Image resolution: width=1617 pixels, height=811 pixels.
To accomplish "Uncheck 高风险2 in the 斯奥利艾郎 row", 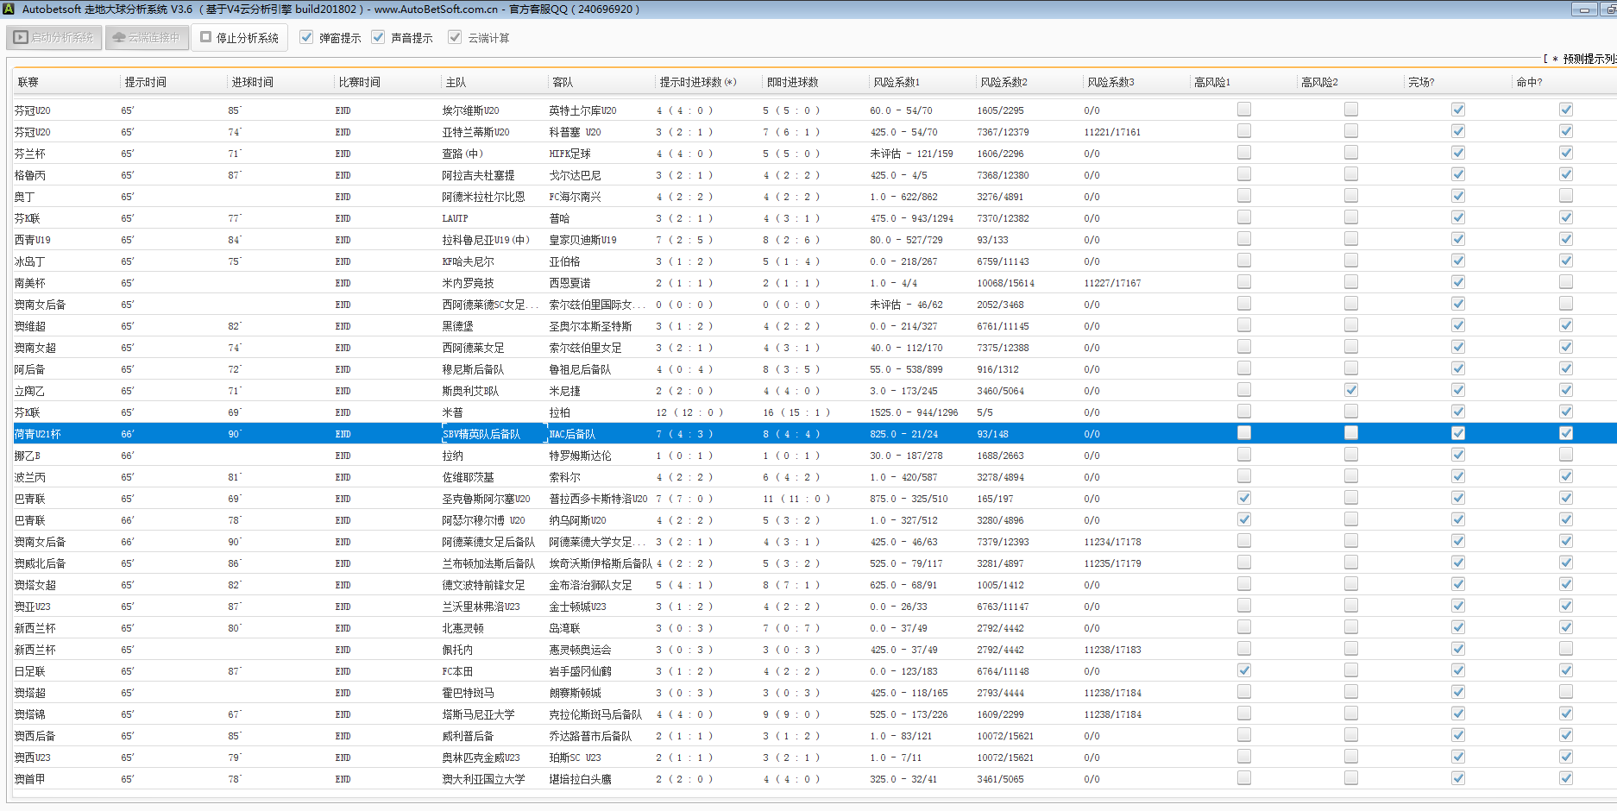I will (1350, 390).
